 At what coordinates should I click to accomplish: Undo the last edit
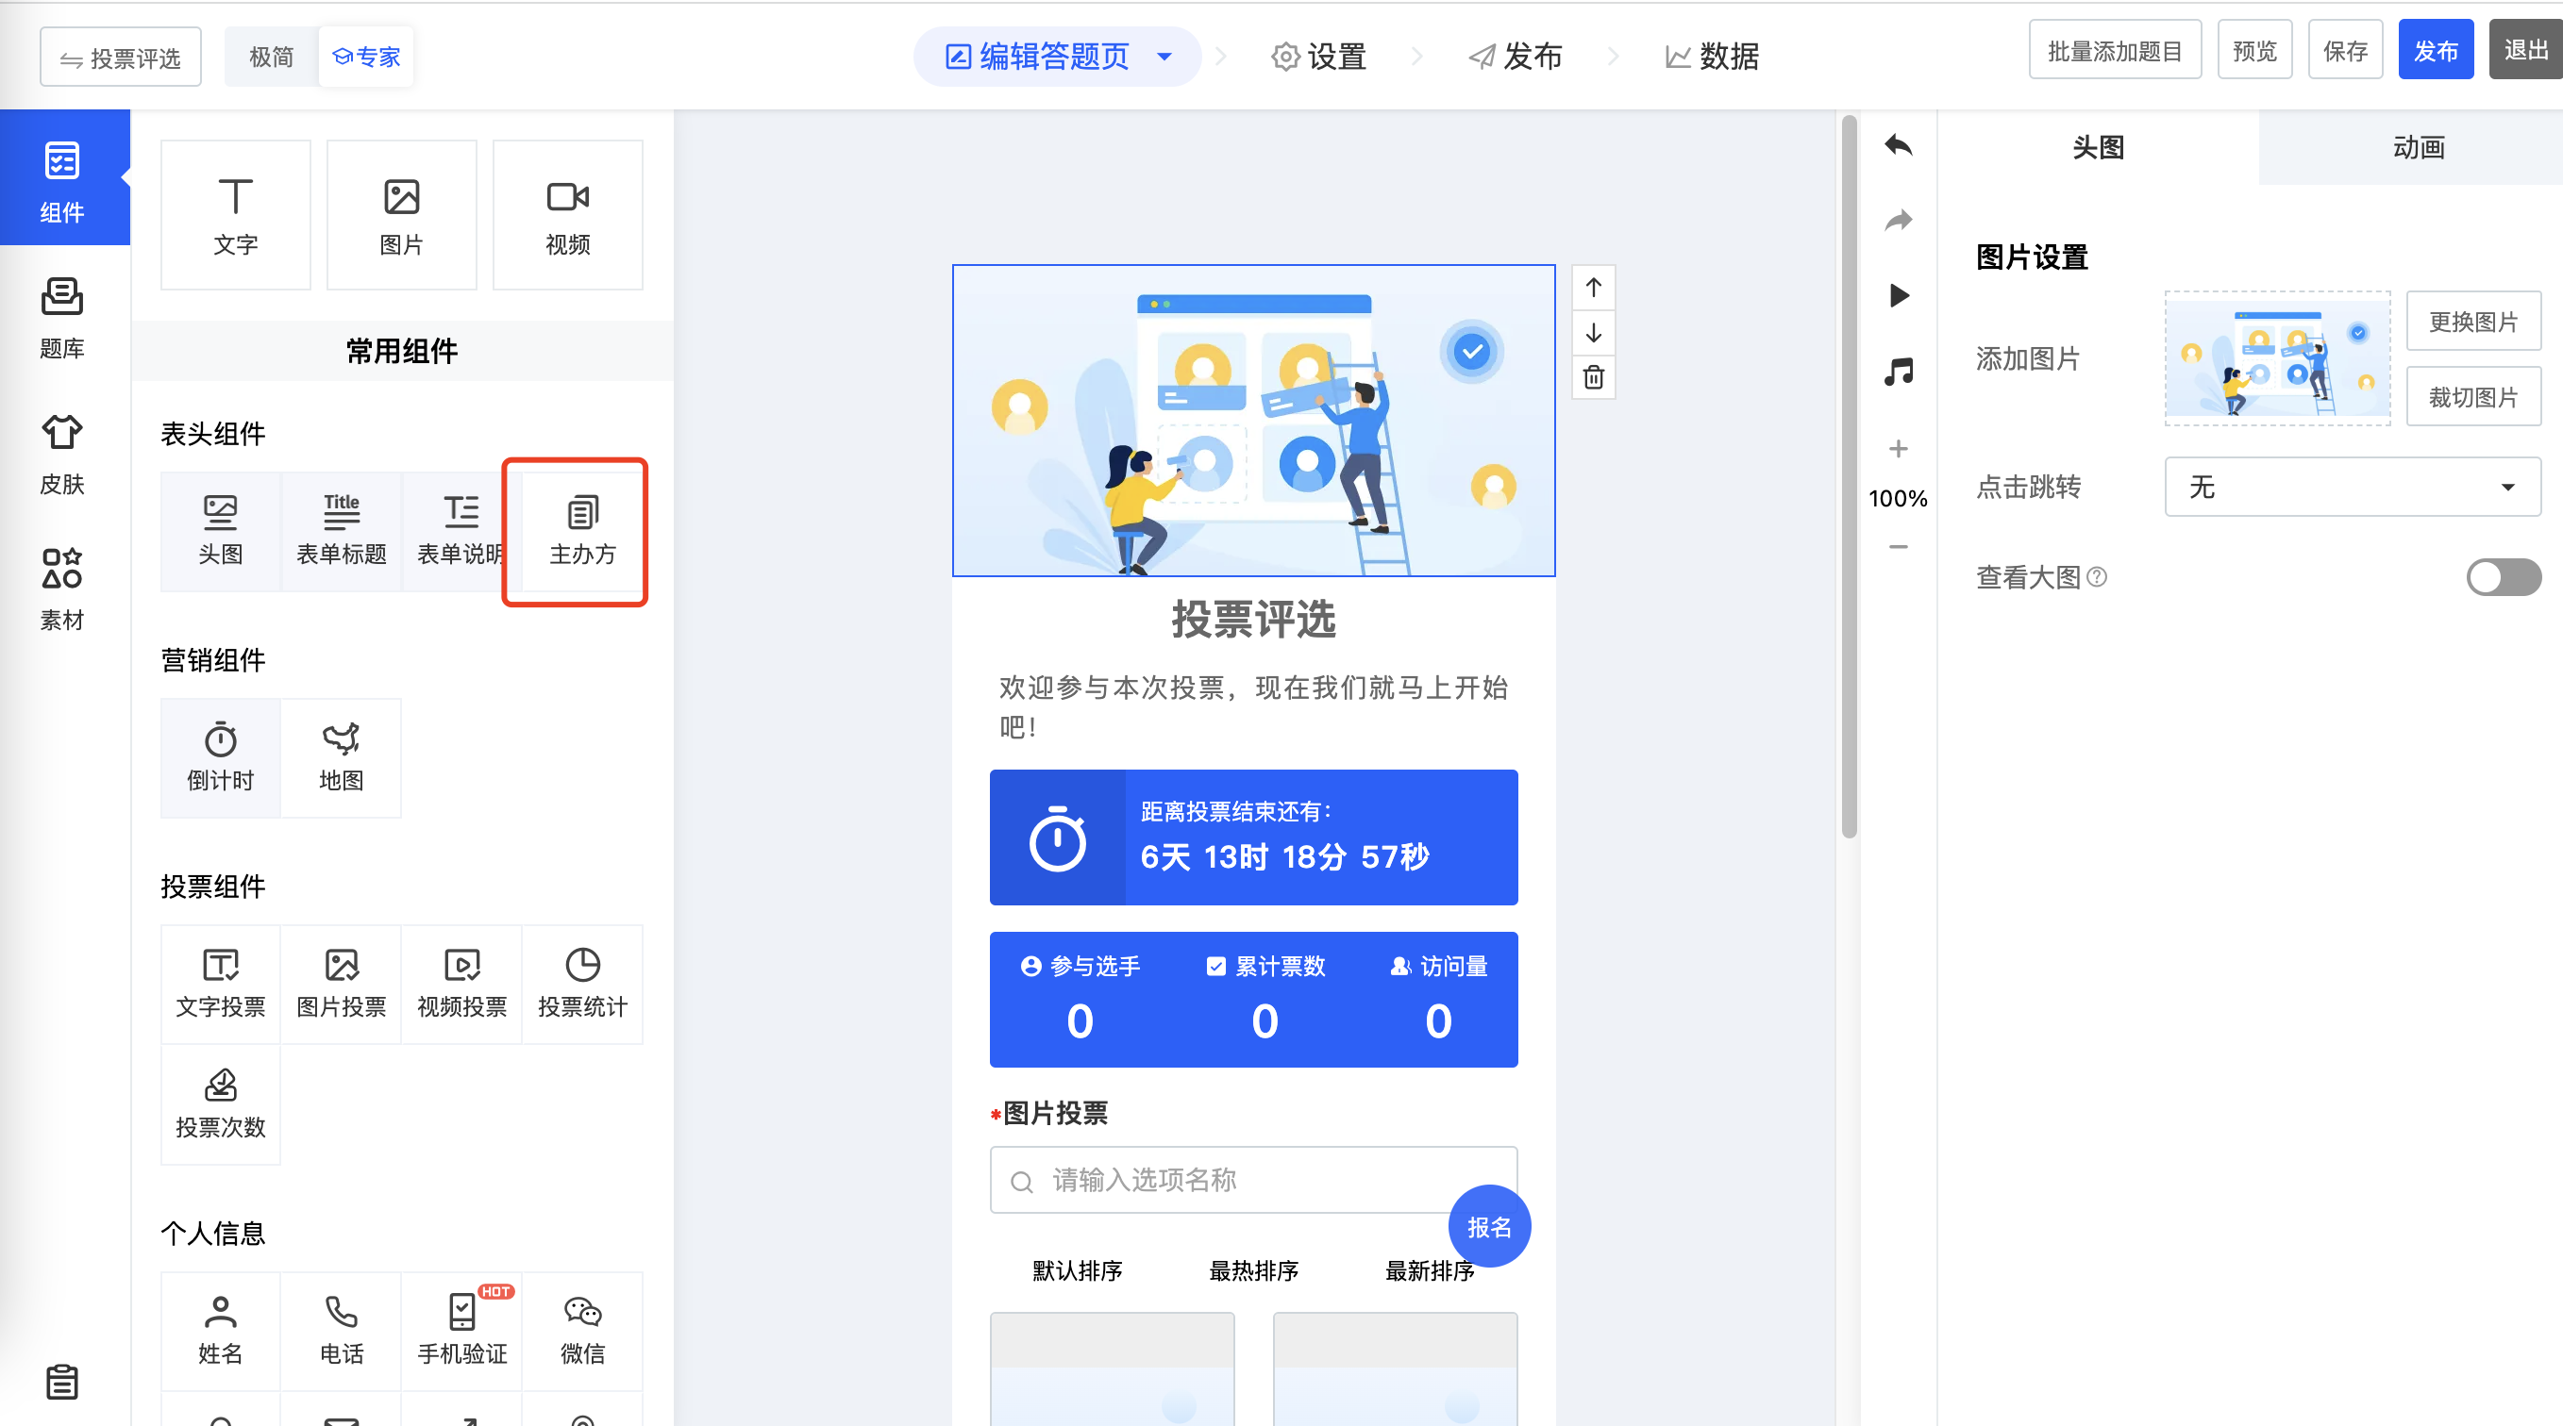pos(1899,145)
